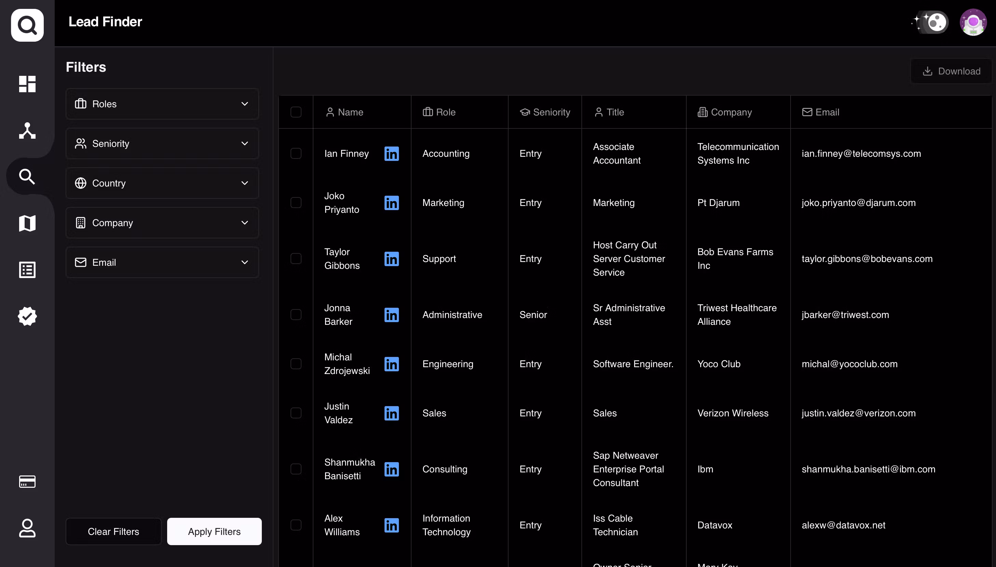Image resolution: width=996 pixels, height=567 pixels.
Task: Expand the Roles filter dropdown
Action: [162, 104]
